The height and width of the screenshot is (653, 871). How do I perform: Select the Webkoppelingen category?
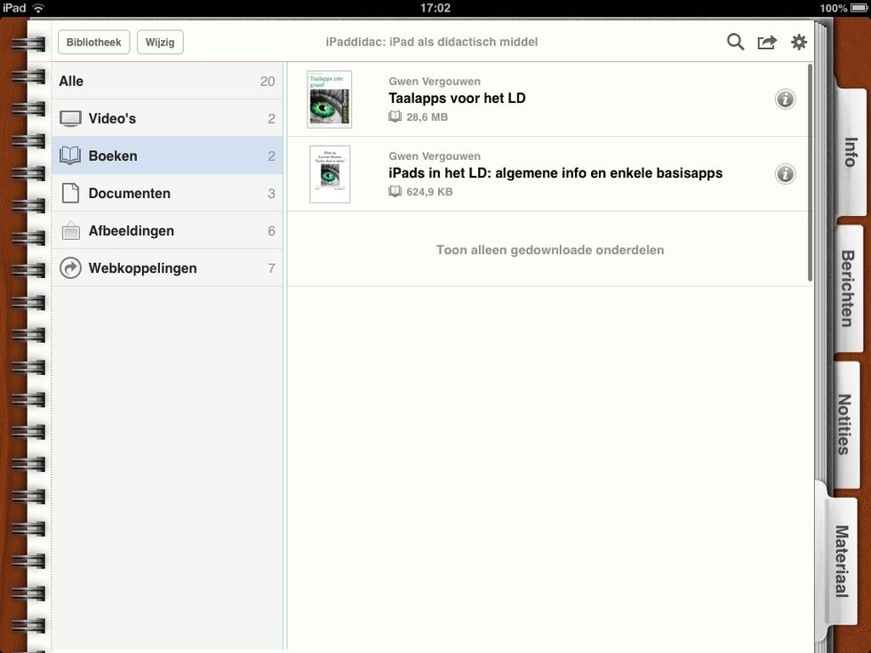click(167, 267)
